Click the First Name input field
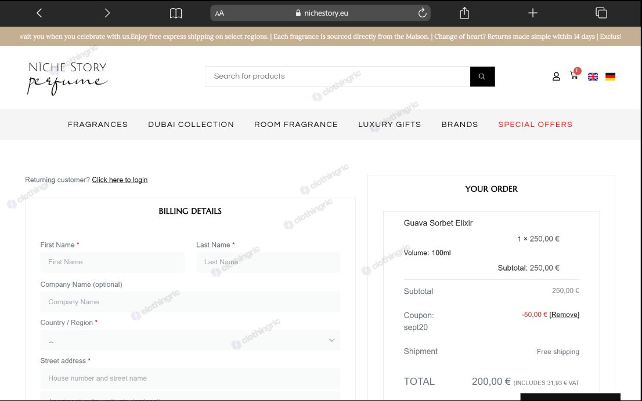Image resolution: width=642 pixels, height=401 pixels. coord(112,262)
